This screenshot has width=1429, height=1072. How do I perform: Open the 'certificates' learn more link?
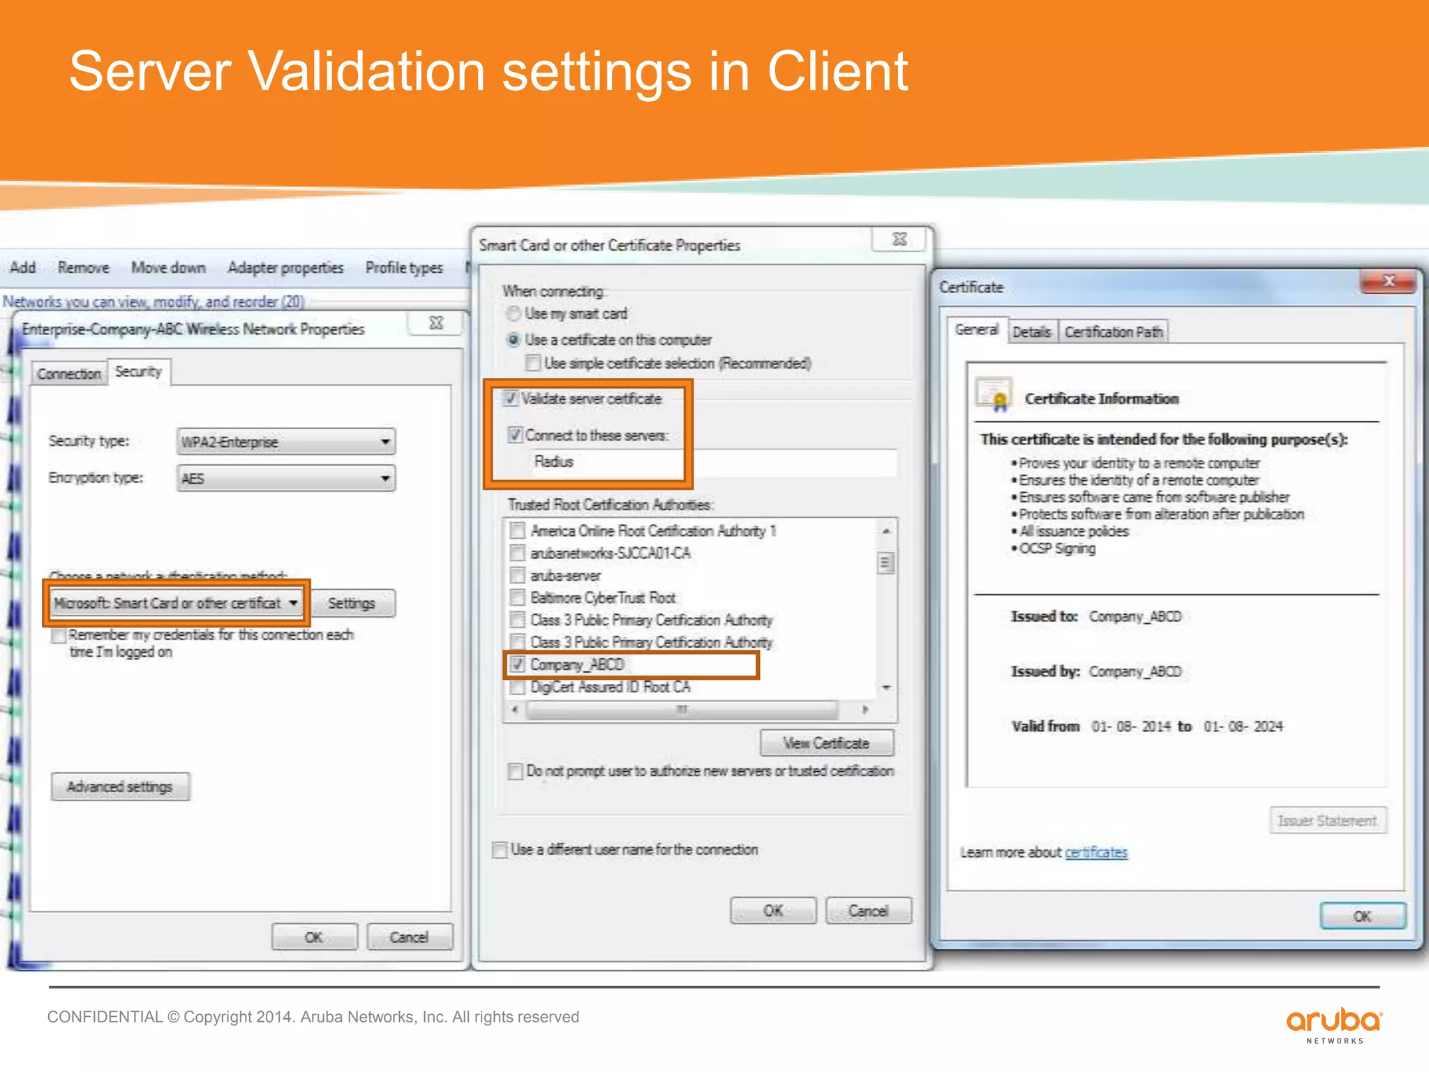pos(1096,852)
